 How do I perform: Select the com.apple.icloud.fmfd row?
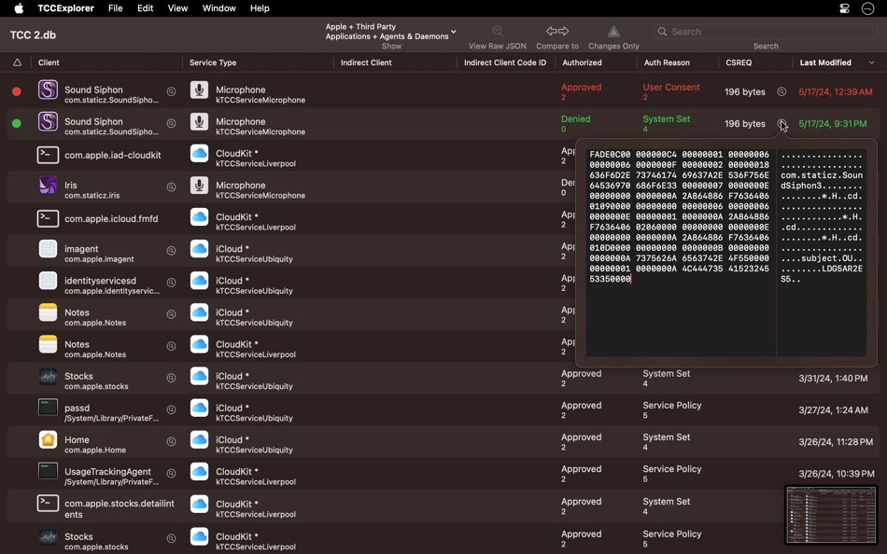(443, 219)
